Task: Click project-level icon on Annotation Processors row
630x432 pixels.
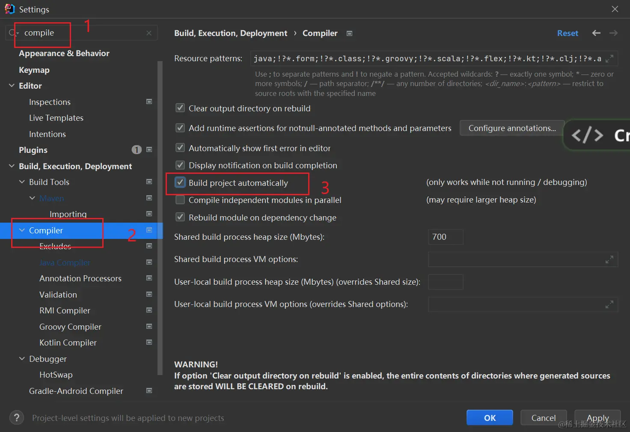Action: 149,278
